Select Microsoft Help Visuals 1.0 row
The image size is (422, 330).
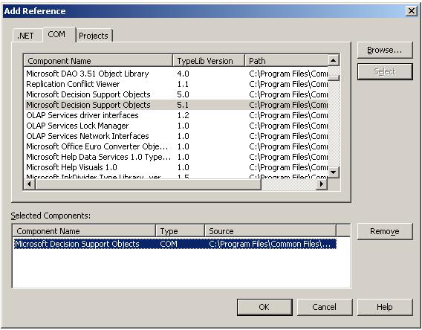177,167
